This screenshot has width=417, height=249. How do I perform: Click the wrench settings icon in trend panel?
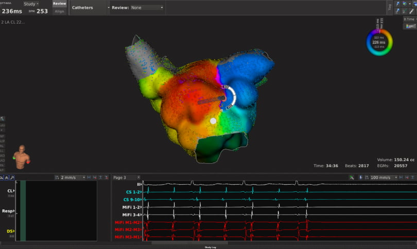(12, 177)
